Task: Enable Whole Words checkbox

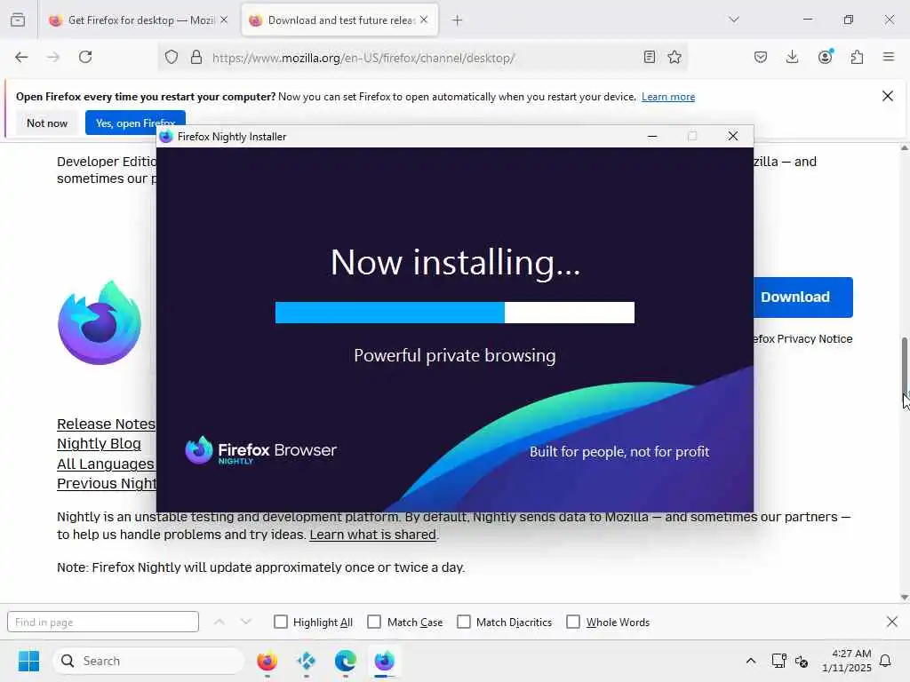Action: coord(573,622)
